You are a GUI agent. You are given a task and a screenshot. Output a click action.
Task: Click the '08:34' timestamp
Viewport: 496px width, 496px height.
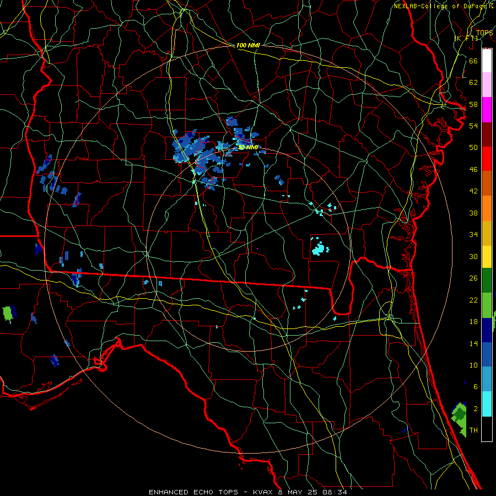[x=335, y=492]
